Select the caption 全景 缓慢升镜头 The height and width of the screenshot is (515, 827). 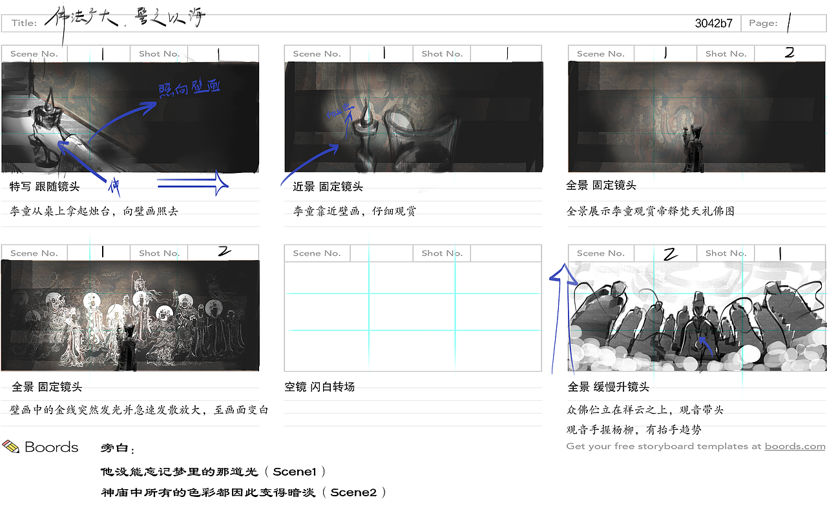[x=608, y=387]
